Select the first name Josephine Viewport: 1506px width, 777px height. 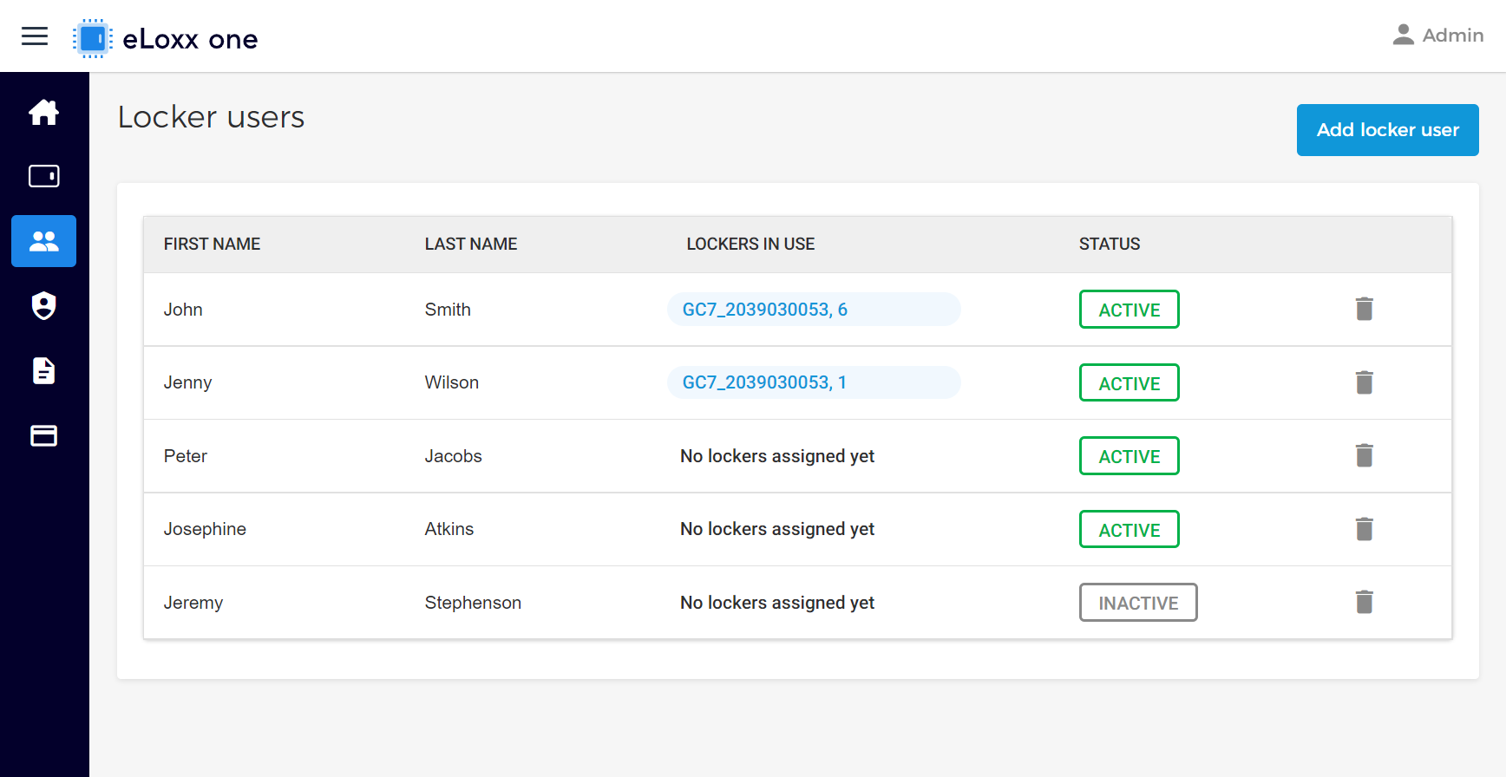205,530
